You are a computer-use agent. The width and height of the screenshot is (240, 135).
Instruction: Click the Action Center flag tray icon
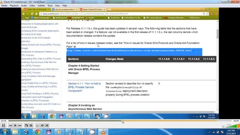(x=222, y=132)
